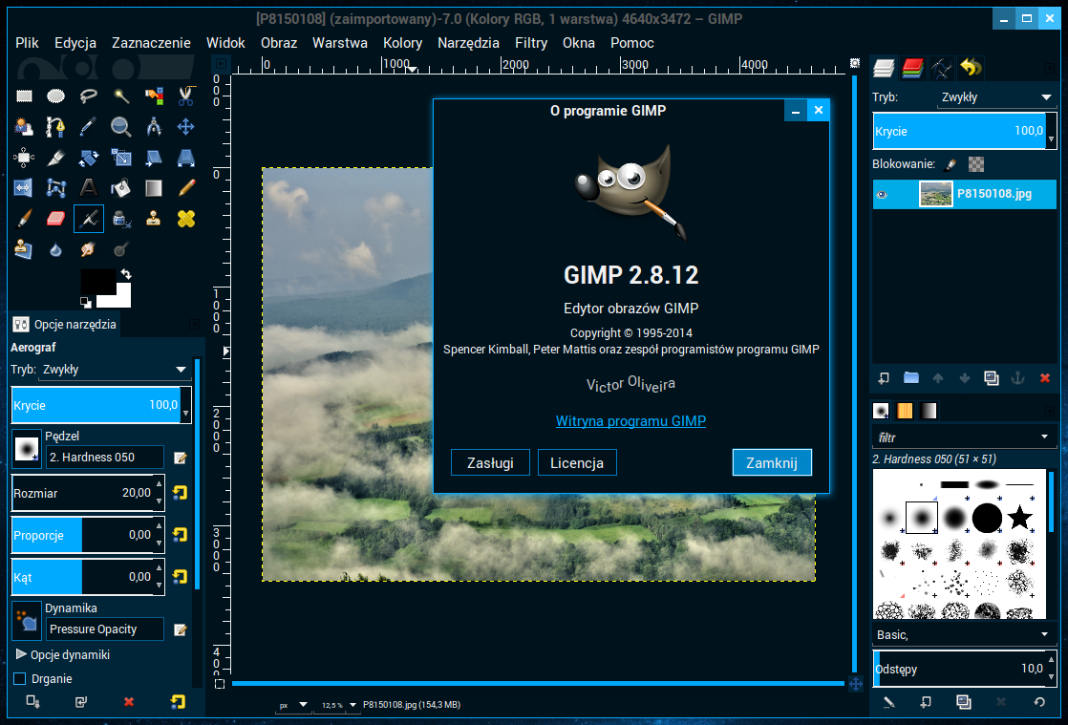This screenshot has height=725, width=1068.
Task: Select the Zoom magnifier tool
Action: (121, 127)
